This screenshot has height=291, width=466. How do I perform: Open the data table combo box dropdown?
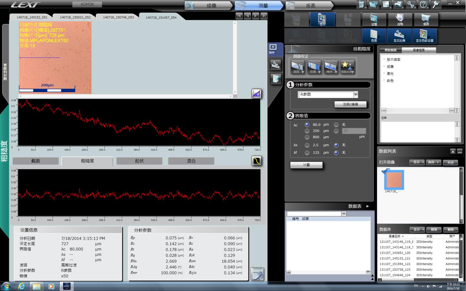(344, 214)
